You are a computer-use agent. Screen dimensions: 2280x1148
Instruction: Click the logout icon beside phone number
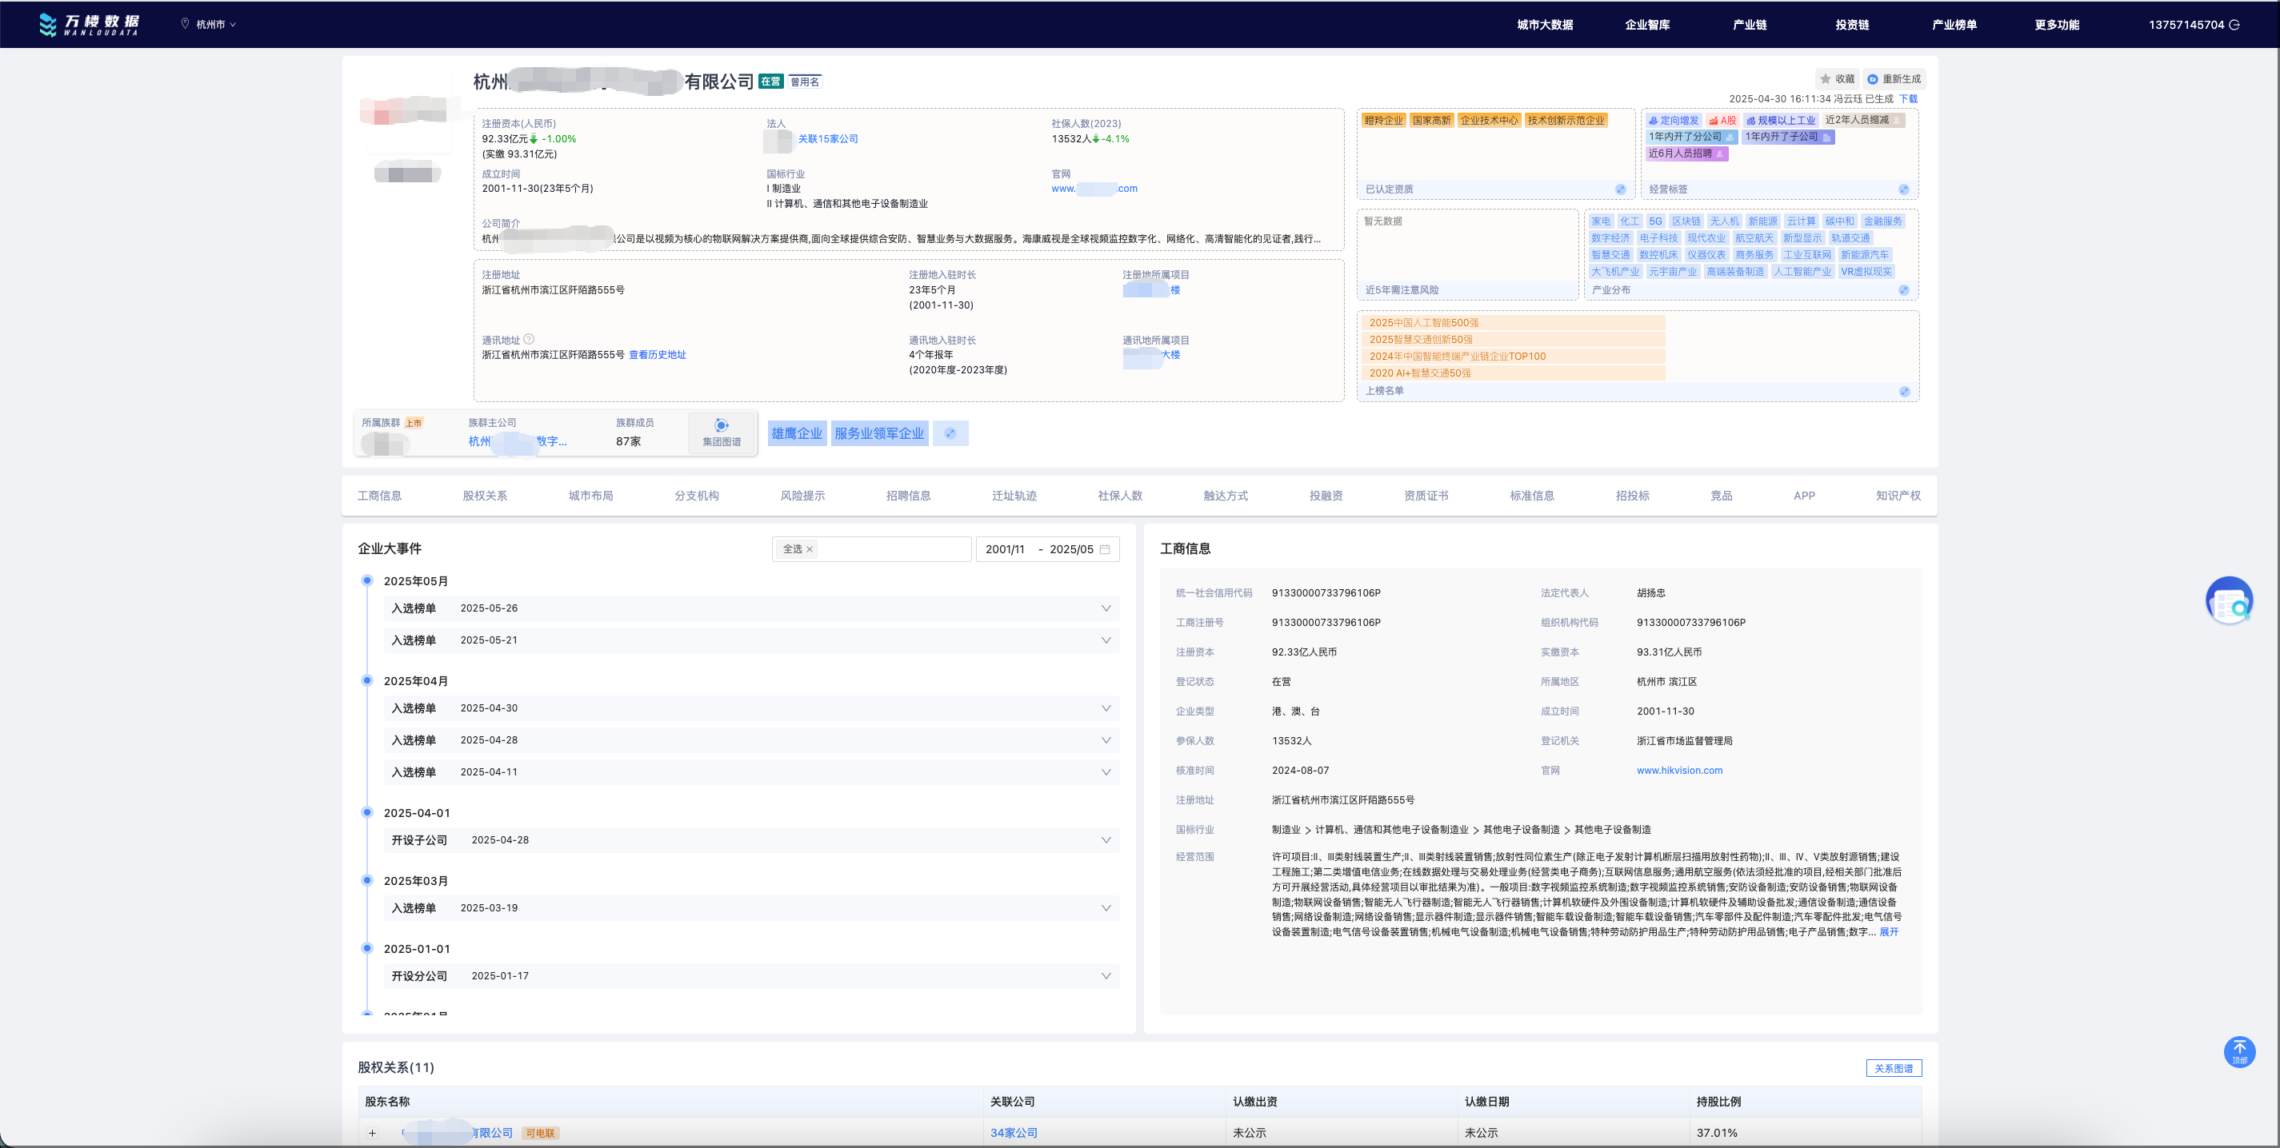click(x=2234, y=25)
